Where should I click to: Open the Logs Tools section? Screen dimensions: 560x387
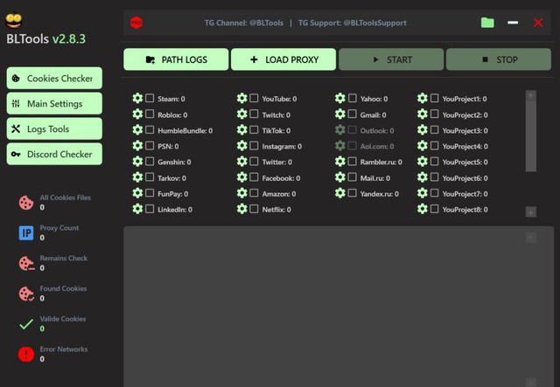(x=54, y=129)
